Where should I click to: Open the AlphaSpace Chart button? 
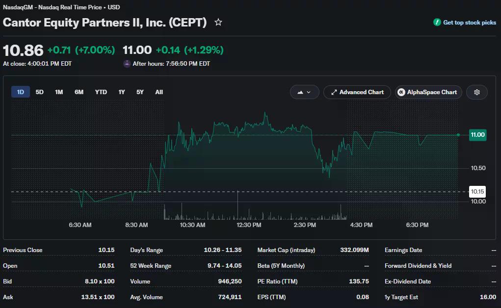click(x=428, y=92)
